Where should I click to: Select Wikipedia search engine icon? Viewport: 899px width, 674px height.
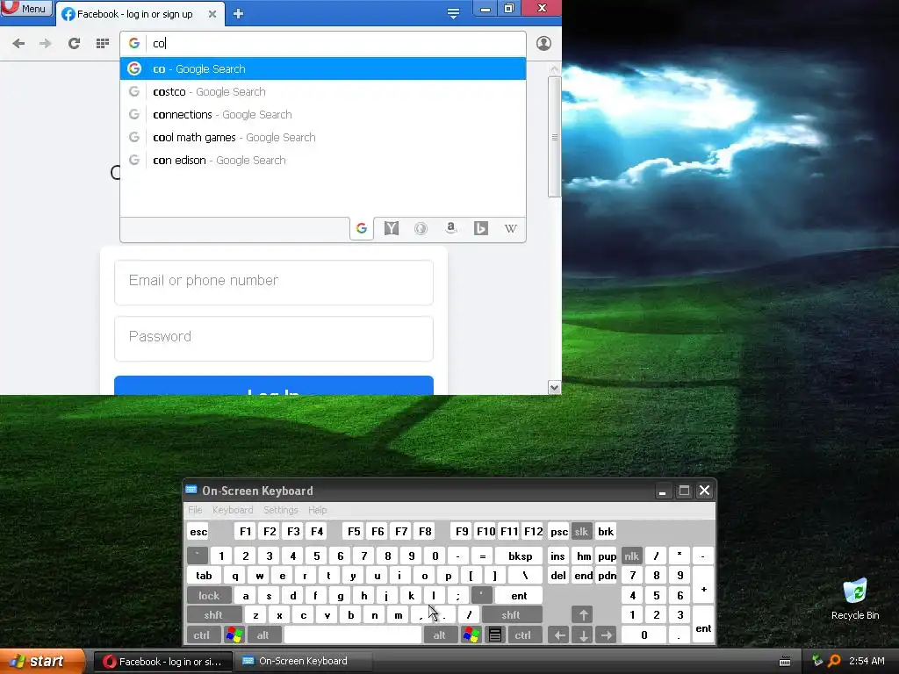coord(511,229)
